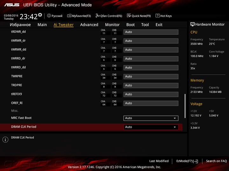
Task: Click the OREF_RI Auto field
Action: point(151,103)
